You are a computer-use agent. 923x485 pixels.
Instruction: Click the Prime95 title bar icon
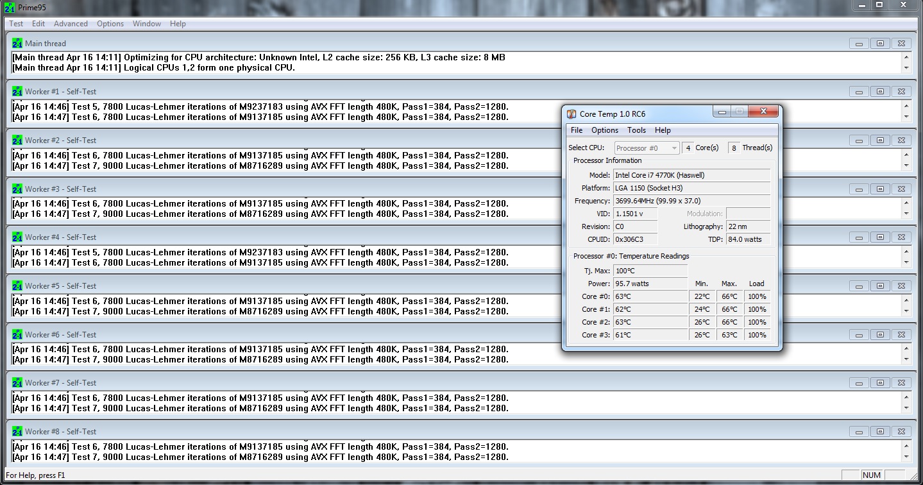tap(10, 8)
